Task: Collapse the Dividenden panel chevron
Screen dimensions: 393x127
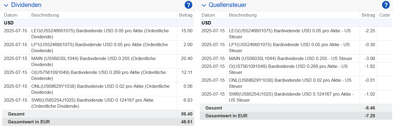Action: (6, 5)
